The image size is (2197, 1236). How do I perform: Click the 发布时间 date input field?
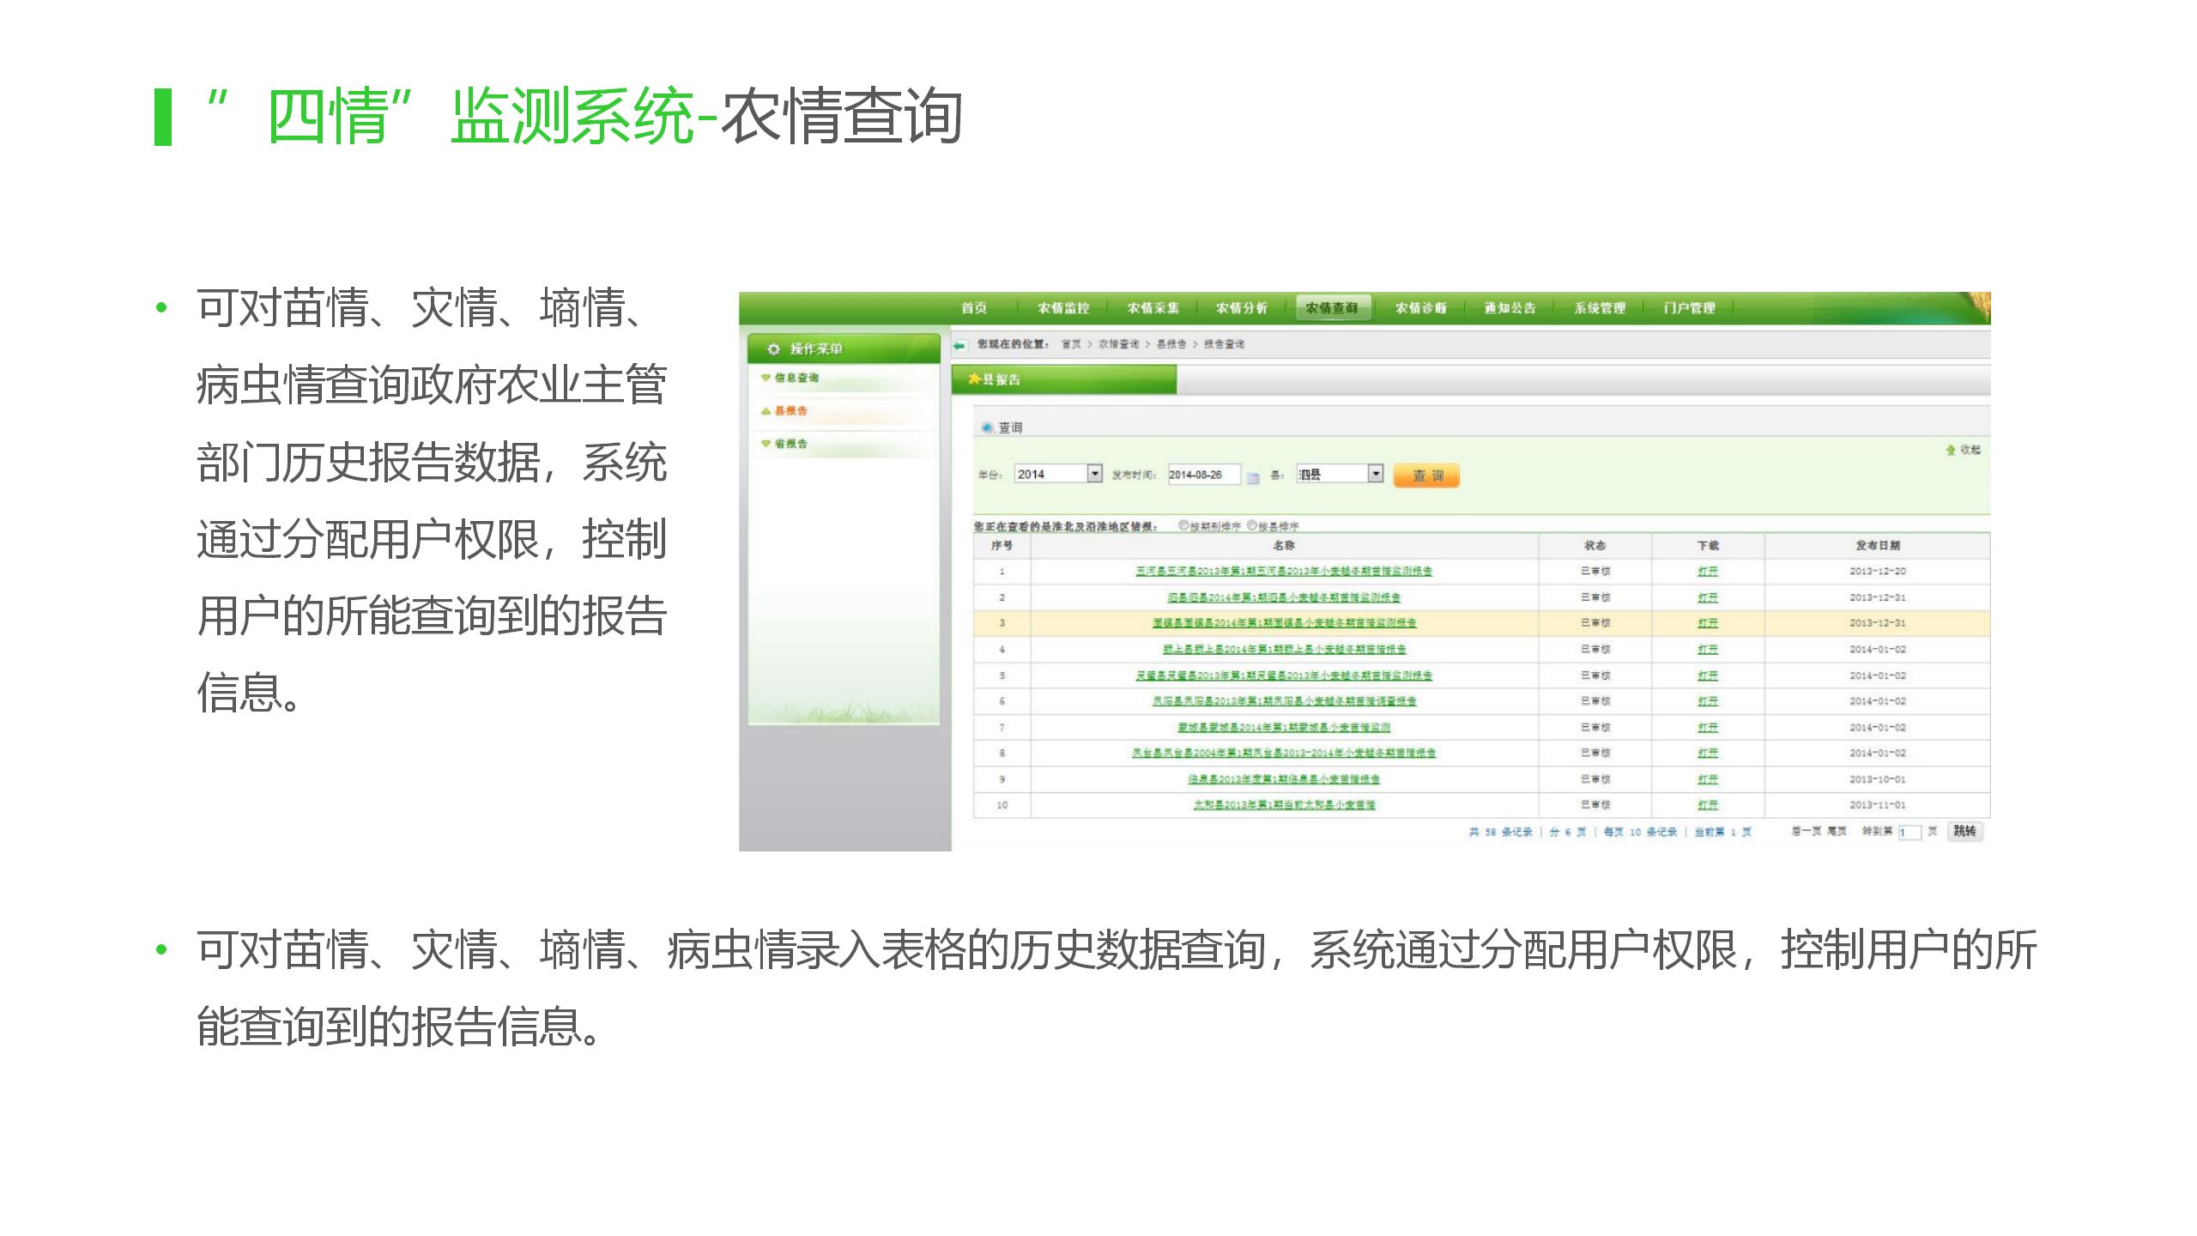1203,475
